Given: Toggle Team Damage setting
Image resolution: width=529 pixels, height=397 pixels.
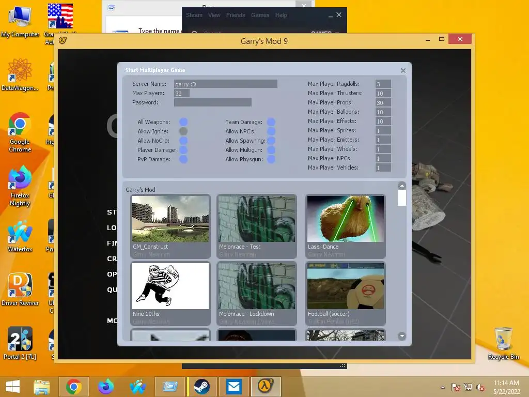Looking at the screenshot, I should (x=271, y=122).
